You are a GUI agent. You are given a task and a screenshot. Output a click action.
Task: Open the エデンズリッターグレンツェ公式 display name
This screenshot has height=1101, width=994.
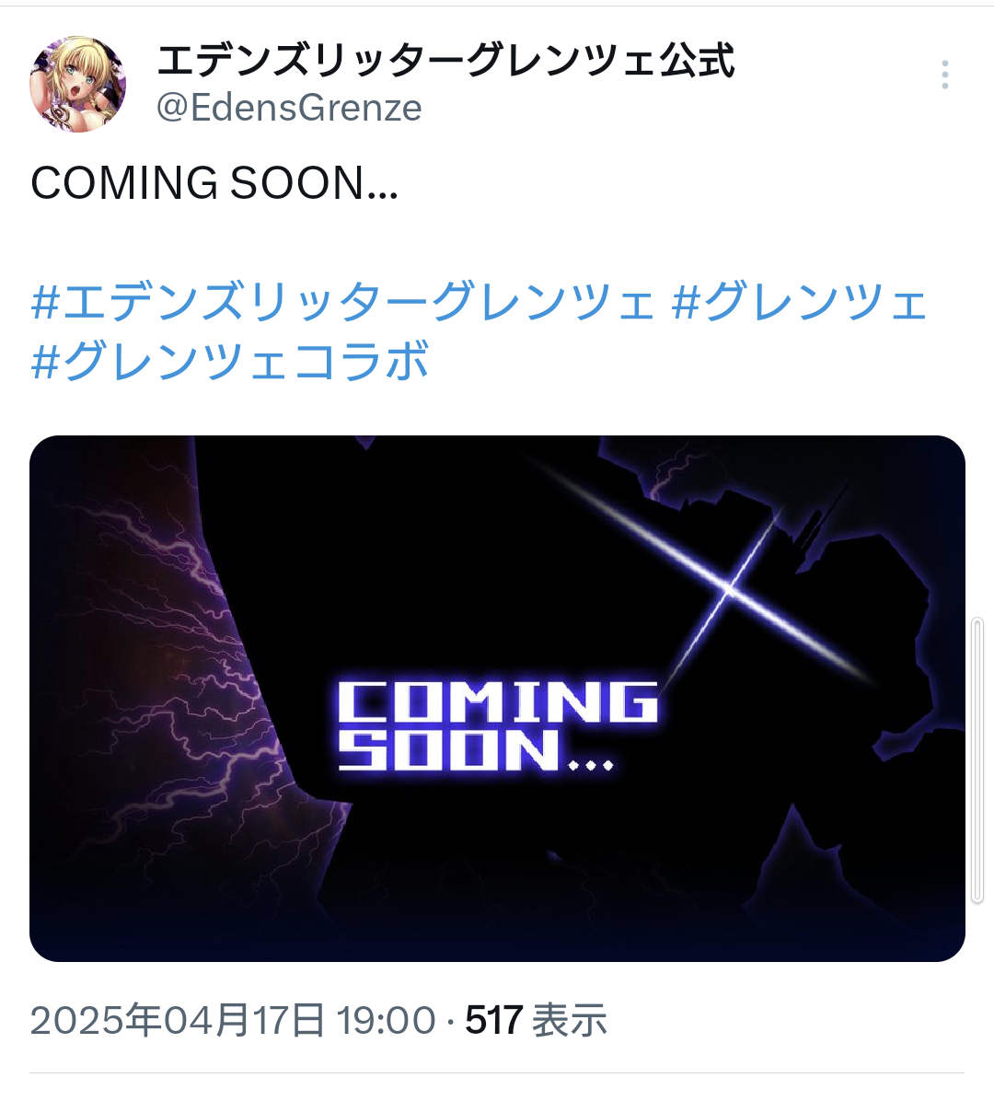(x=445, y=61)
